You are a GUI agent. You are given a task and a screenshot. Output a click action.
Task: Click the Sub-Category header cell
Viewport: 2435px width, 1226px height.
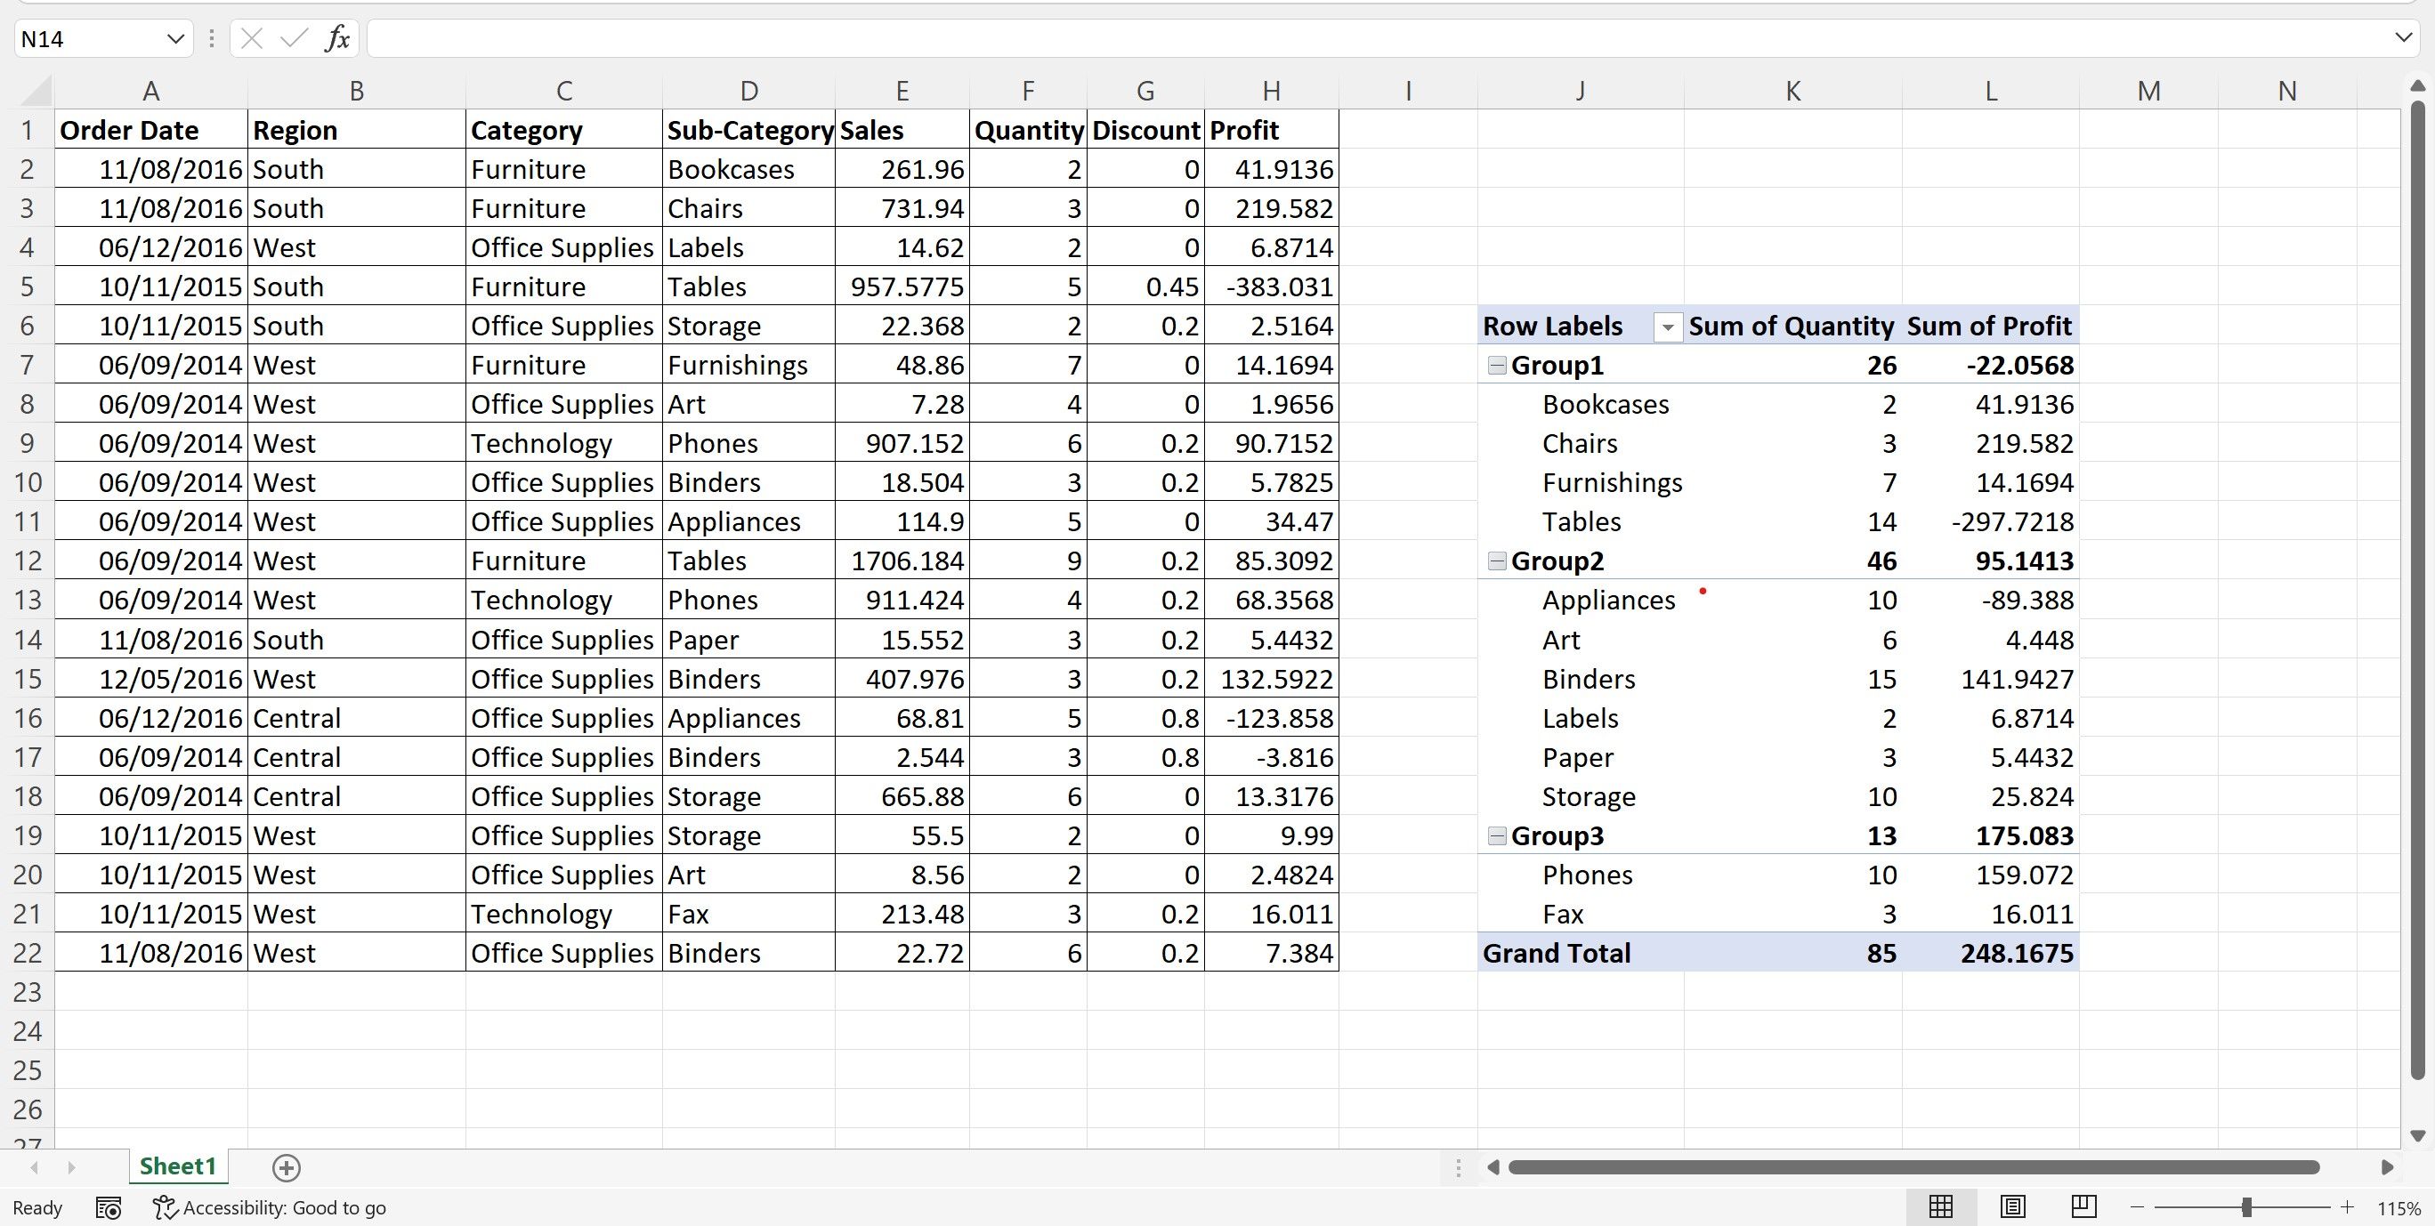click(748, 130)
